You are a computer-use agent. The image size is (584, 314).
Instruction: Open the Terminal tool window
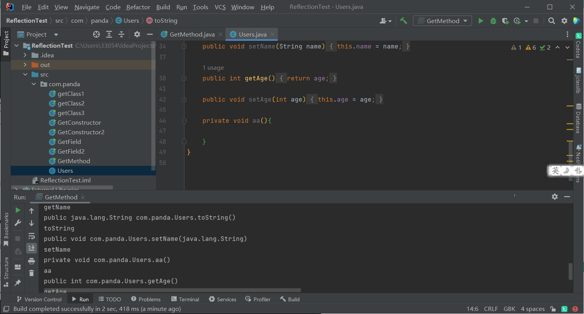185,299
